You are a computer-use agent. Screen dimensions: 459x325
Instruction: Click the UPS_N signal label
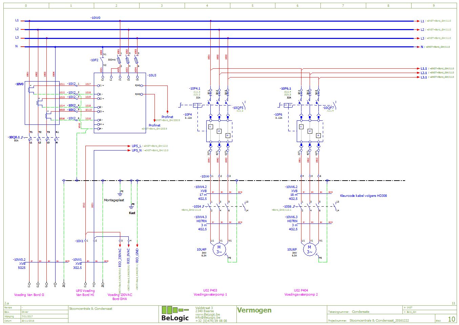pyautogui.click(x=137, y=150)
